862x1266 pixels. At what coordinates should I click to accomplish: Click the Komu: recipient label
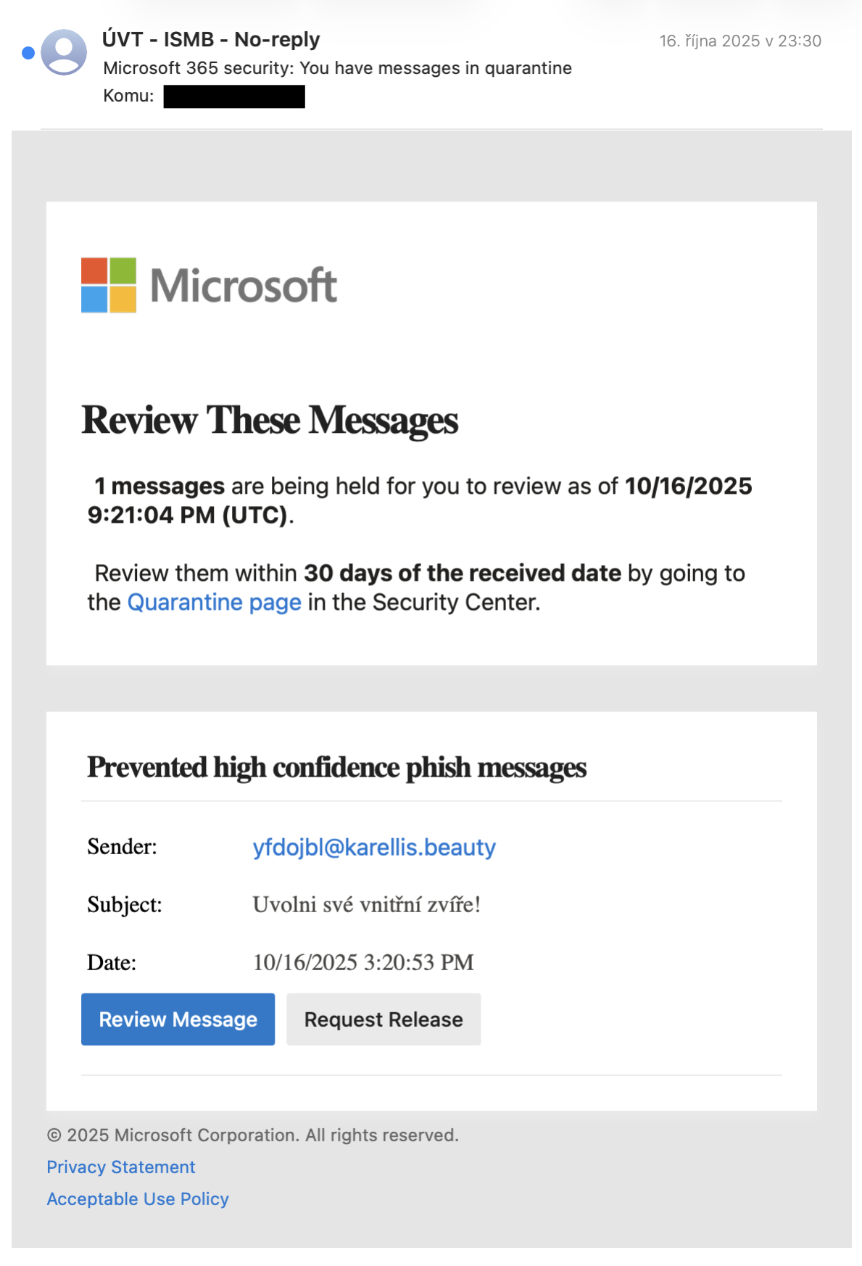[128, 96]
